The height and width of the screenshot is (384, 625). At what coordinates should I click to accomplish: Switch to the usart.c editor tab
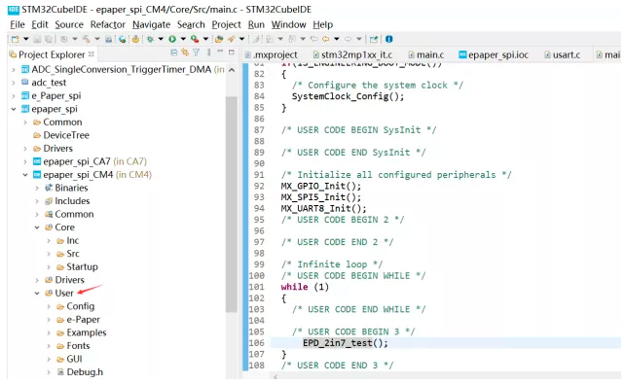(563, 54)
